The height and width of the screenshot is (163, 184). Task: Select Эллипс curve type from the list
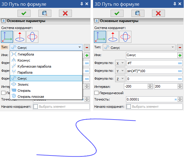[24, 85]
